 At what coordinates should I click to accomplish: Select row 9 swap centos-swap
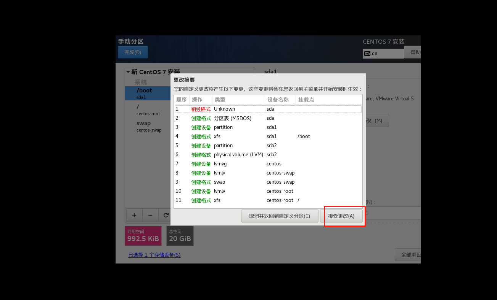268,182
